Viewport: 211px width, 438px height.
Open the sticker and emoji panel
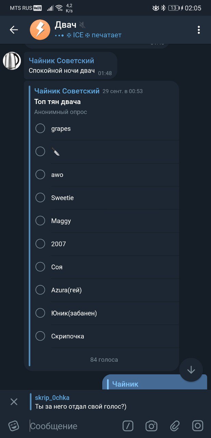[x=14, y=426]
